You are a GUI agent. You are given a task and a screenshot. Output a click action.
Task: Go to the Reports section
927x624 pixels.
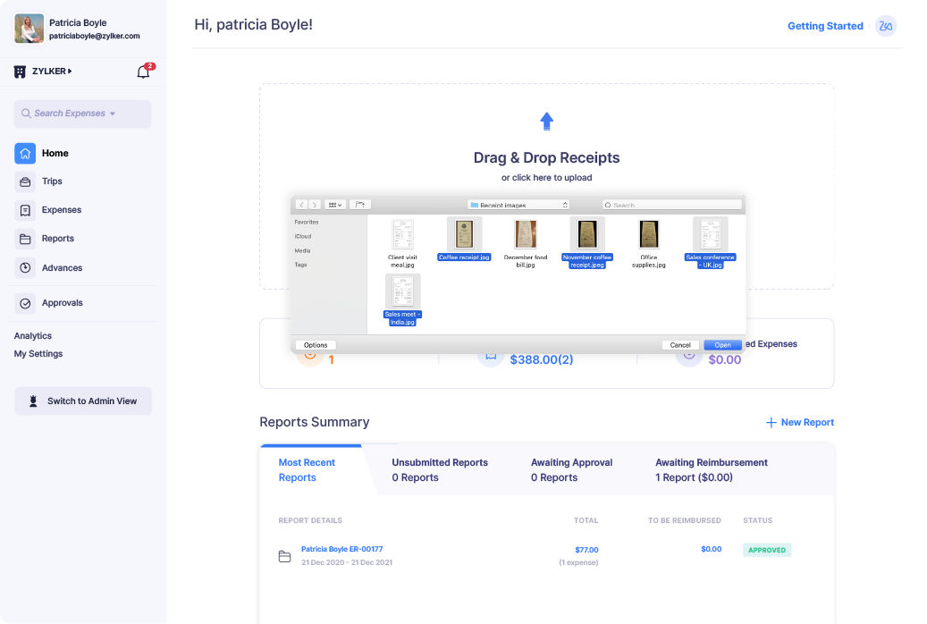(57, 239)
